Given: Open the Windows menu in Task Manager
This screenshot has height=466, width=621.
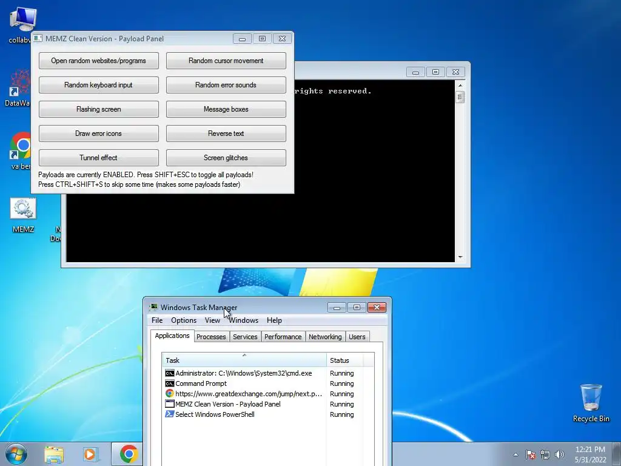Looking at the screenshot, I should click(243, 320).
